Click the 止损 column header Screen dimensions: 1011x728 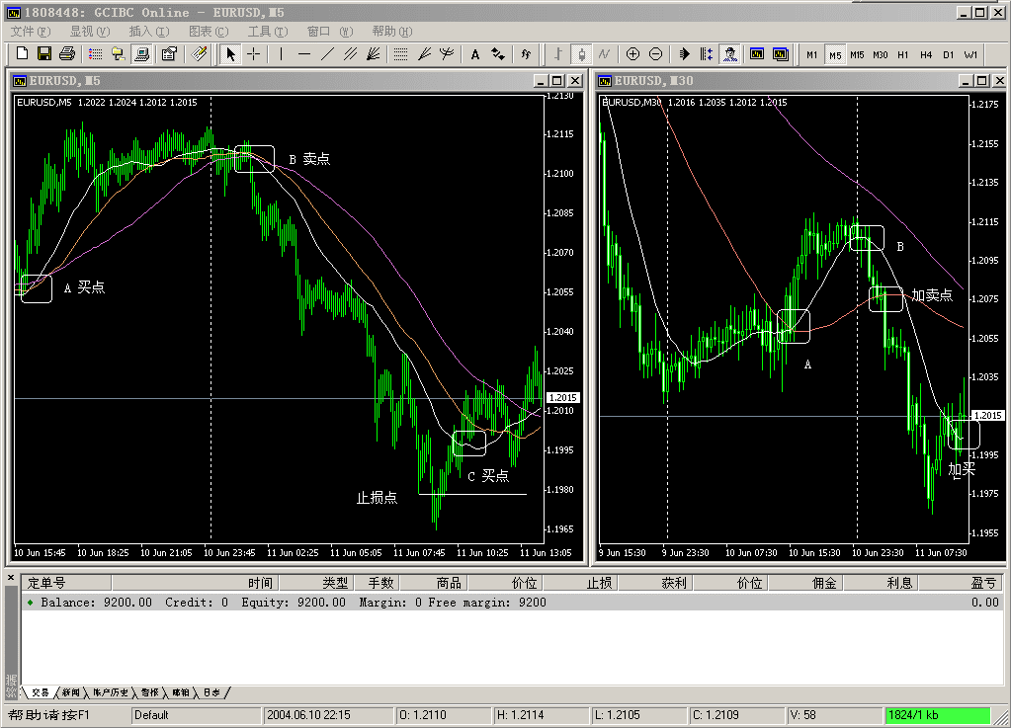tap(581, 583)
